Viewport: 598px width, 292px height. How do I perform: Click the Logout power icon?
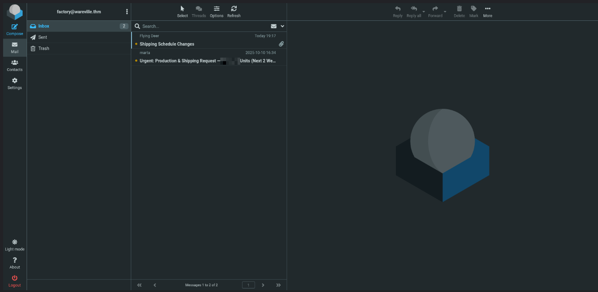15,280
